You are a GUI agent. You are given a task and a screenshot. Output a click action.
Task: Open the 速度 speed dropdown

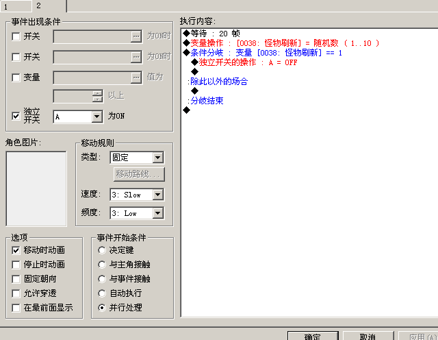pyautogui.click(x=158, y=195)
